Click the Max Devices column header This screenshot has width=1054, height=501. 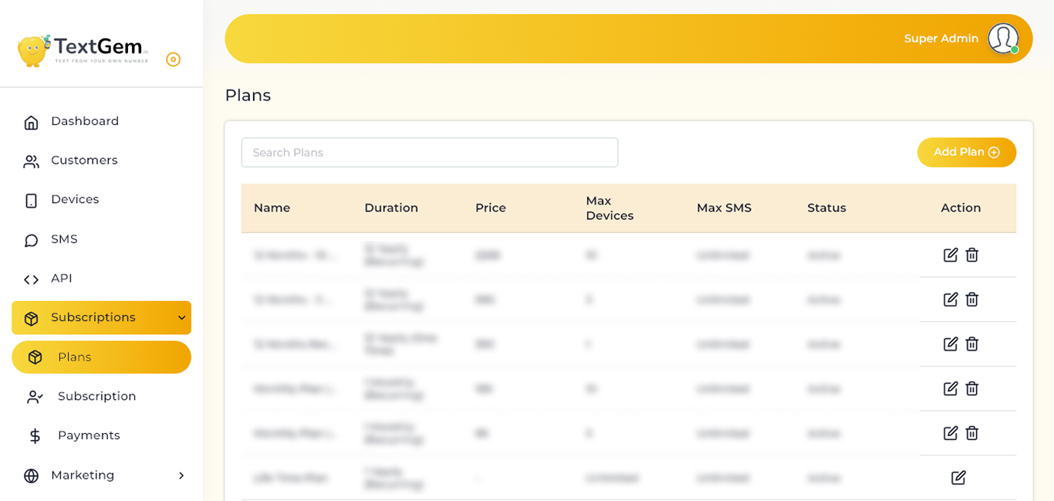click(610, 208)
